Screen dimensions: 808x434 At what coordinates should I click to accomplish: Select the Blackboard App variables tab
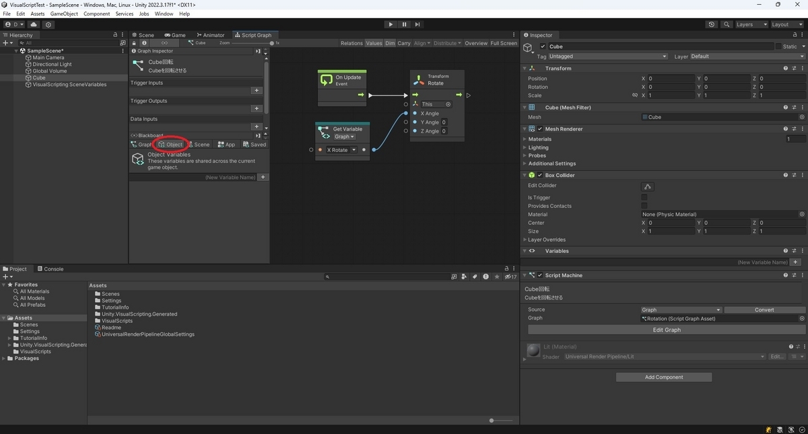[226, 144]
